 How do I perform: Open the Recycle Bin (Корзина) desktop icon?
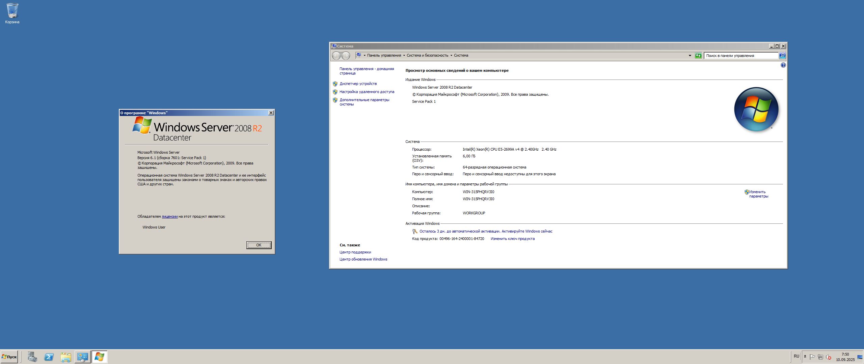point(12,13)
